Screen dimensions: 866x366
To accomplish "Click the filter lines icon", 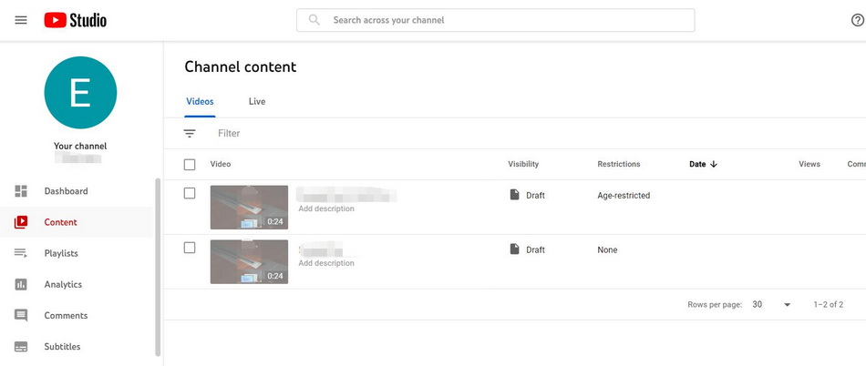I will point(190,133).
